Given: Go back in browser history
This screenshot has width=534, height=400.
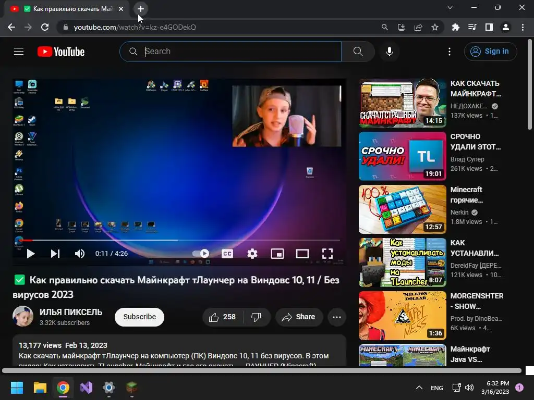Looking at the screenshot, I should [x=11, y=27].
